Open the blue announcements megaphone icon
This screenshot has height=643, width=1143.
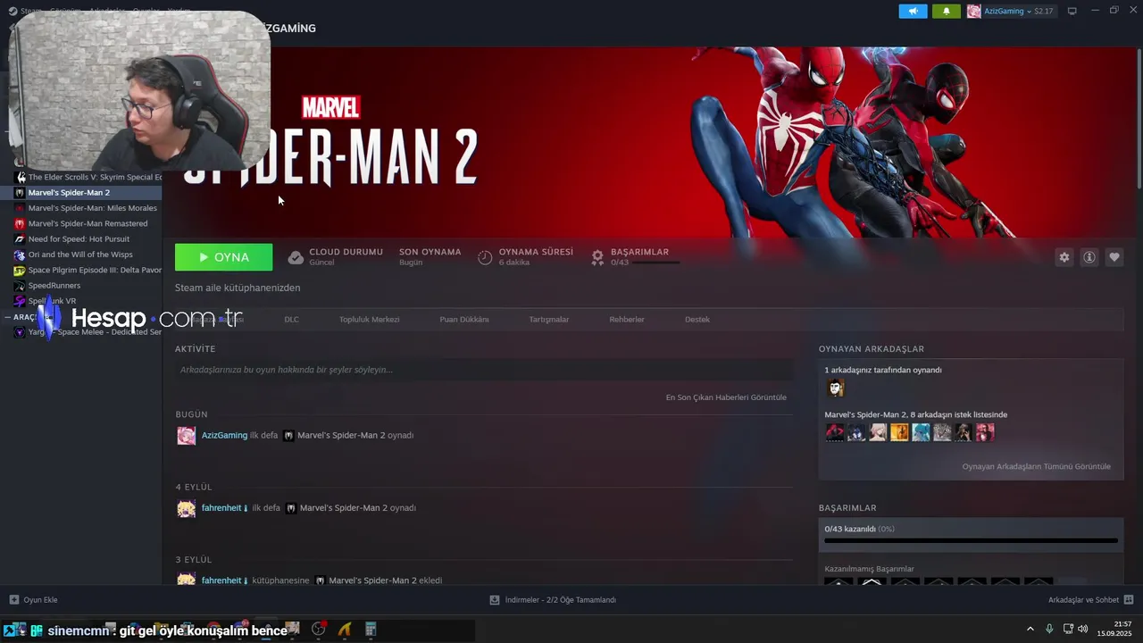pos(913,11)
